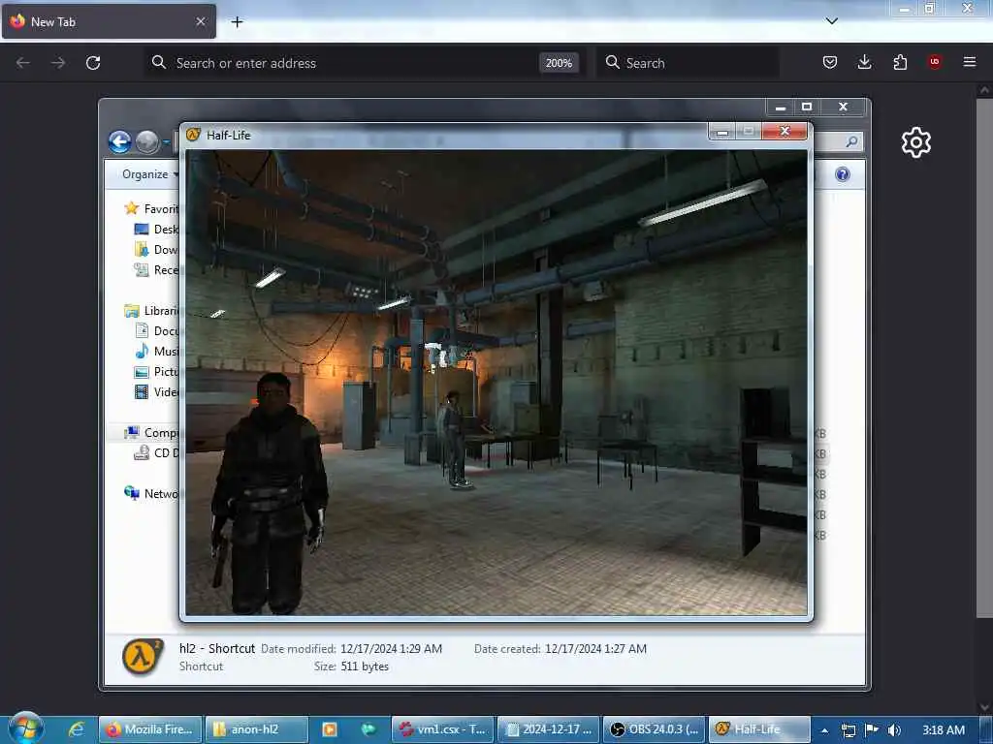The height and width of the screenshot is (744, 993).
Task: Switch to vm1.csx taskbar button
Action: click(x=442, y=728)
